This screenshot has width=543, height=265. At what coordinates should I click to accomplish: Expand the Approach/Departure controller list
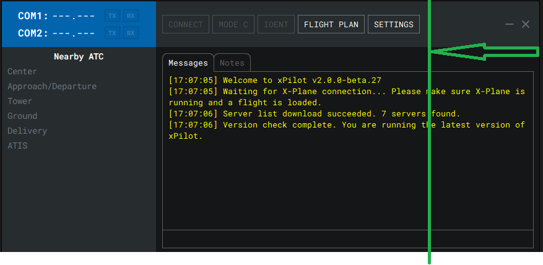click(52, 87)
